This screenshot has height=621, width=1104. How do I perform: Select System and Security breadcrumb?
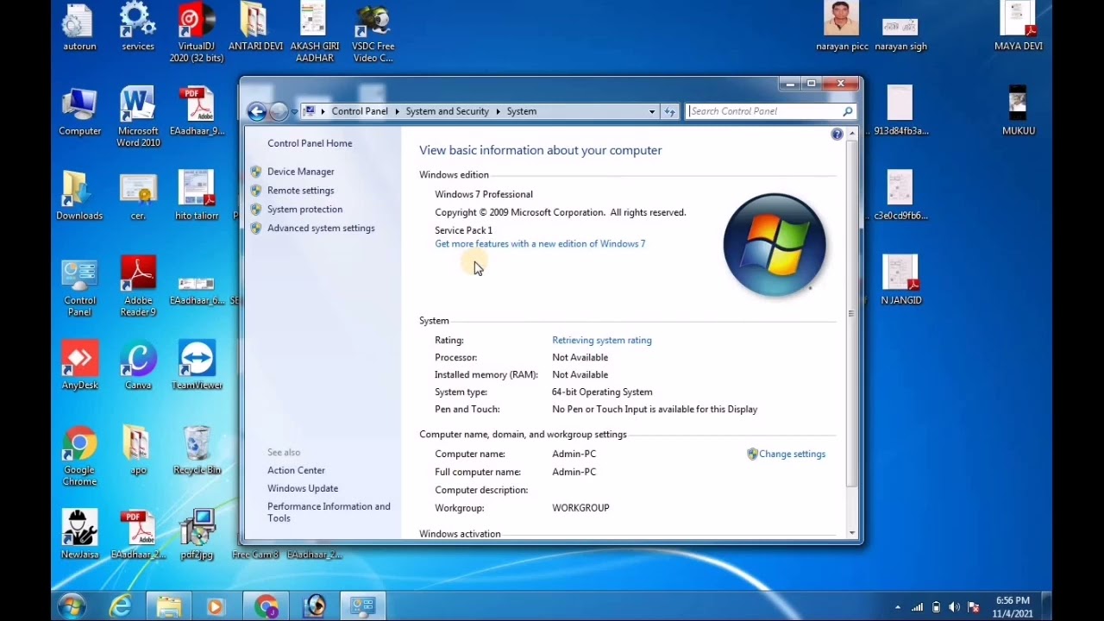click(x=447, y=111)
